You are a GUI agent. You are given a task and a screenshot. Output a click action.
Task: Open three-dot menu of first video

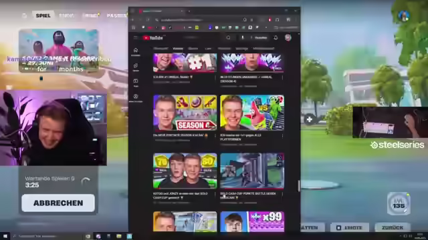[x=215, y=77]
